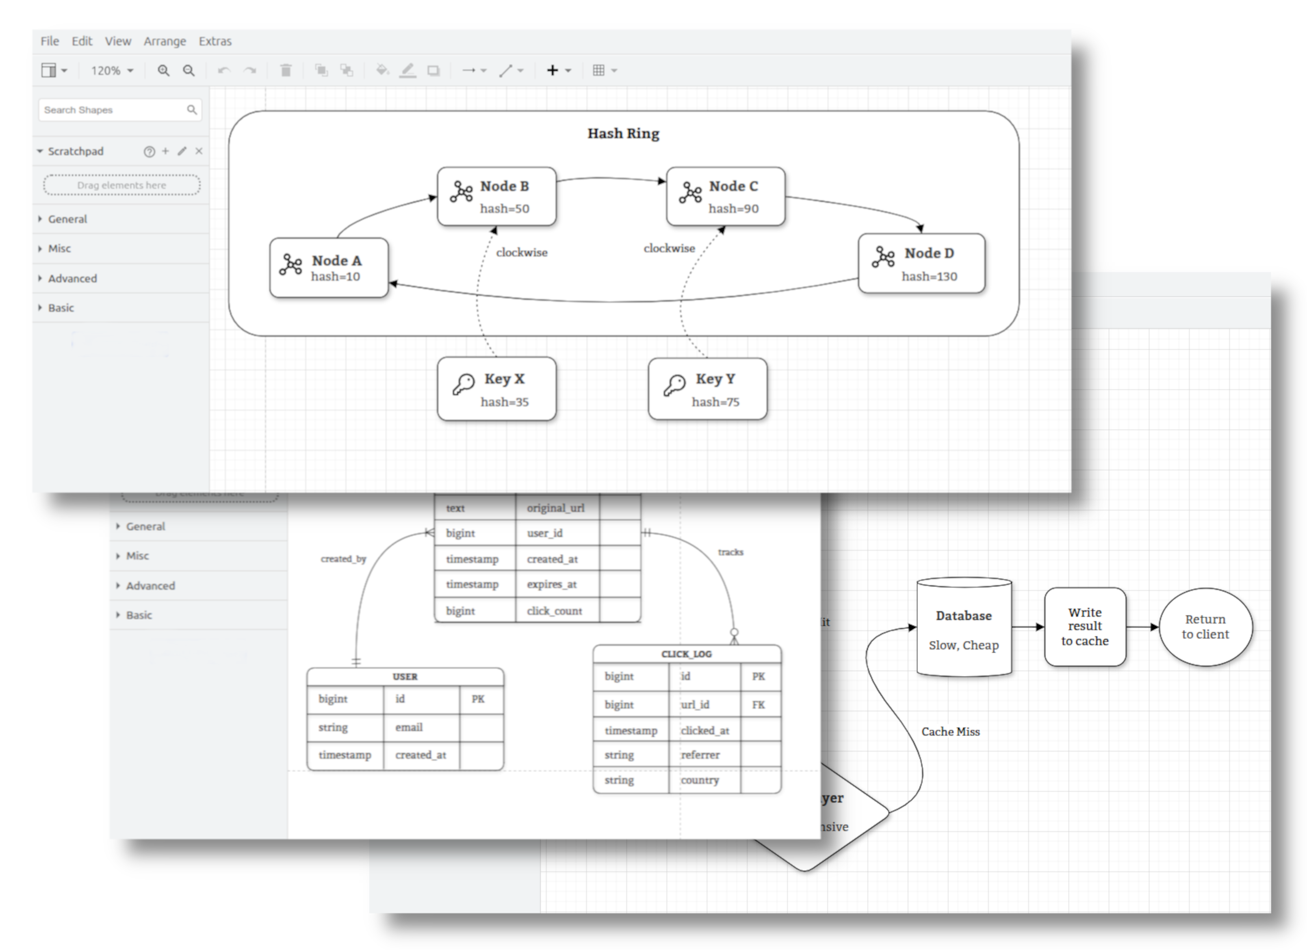Open the Waypoints line style dropdown
Image resolution: width=1307 pixels, height=950 pixels.
(x=511, y=70)
